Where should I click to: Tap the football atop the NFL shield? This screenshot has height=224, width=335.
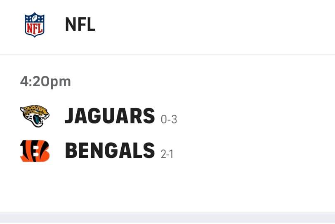tap(34, 17)
